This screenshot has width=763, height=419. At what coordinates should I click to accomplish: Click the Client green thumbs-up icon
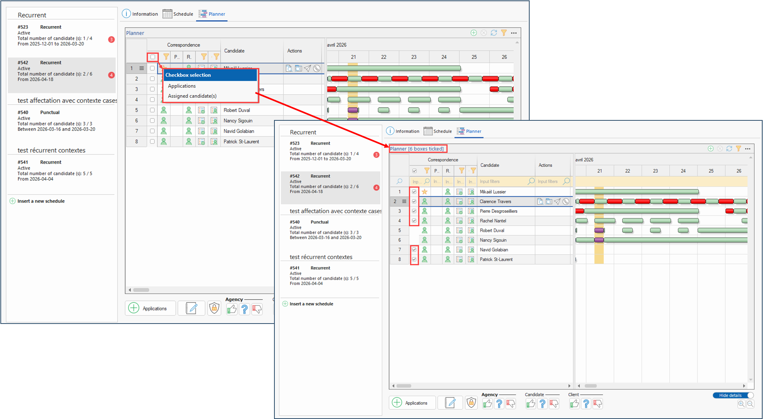[x=574, y=404]
